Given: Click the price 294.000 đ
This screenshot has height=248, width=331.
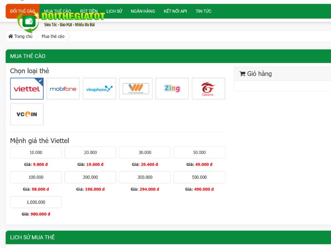Looking at the screenshot, I should [x=149, y=189].
